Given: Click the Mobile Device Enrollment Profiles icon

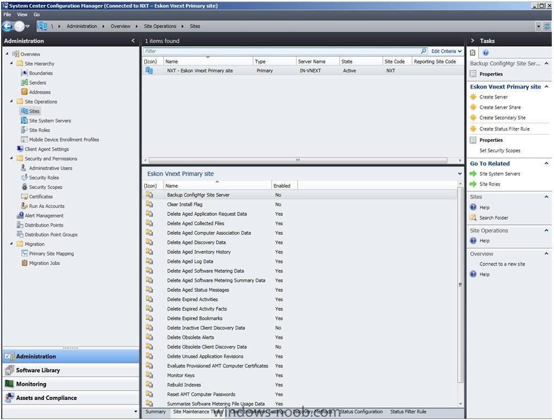Looking at the screenshot, I should [24, 140].
